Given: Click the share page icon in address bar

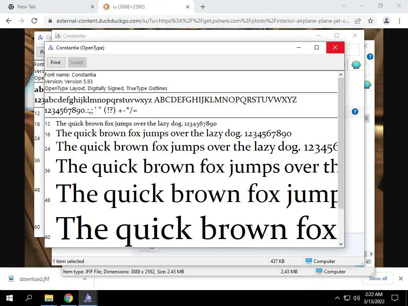Looking at the screenshot, I should click(358, 21).
